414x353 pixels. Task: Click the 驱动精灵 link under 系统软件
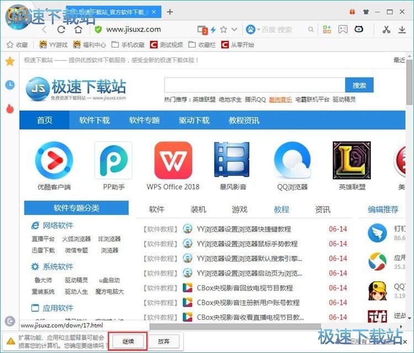[76, 280]
